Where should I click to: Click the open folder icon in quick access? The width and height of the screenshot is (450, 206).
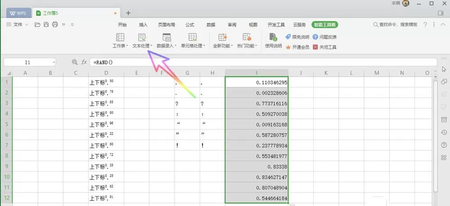tap(37, 25)
